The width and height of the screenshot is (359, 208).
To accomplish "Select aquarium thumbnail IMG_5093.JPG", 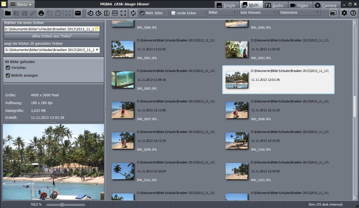I will click(x=123, y=80).
